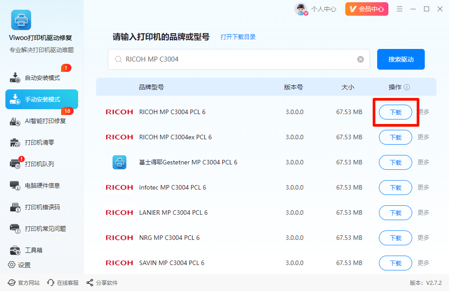Click printer icon in Gestetner row
The height and width of the screenshot is (292, 449).
pos(119,162)
